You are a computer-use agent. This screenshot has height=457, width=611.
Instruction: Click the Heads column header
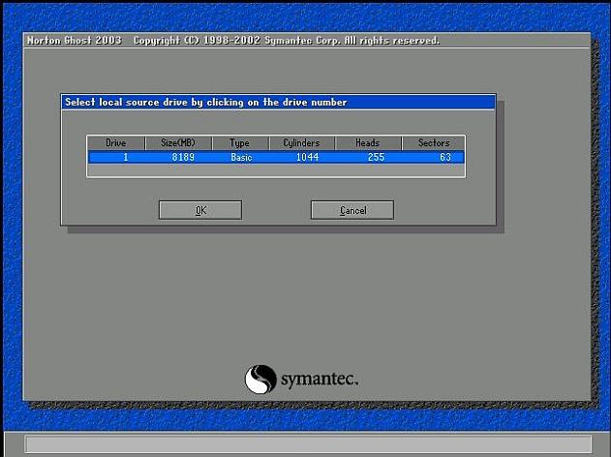(x=367, y=143)
